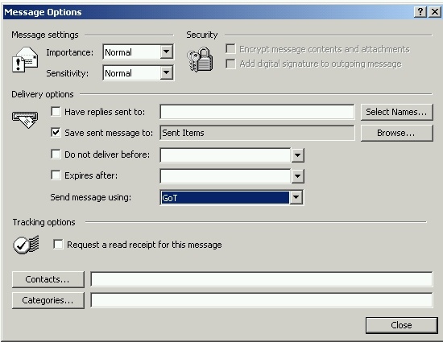Click the question mark help icon
This screenshot has height=342, width=443.
(420, 12)
